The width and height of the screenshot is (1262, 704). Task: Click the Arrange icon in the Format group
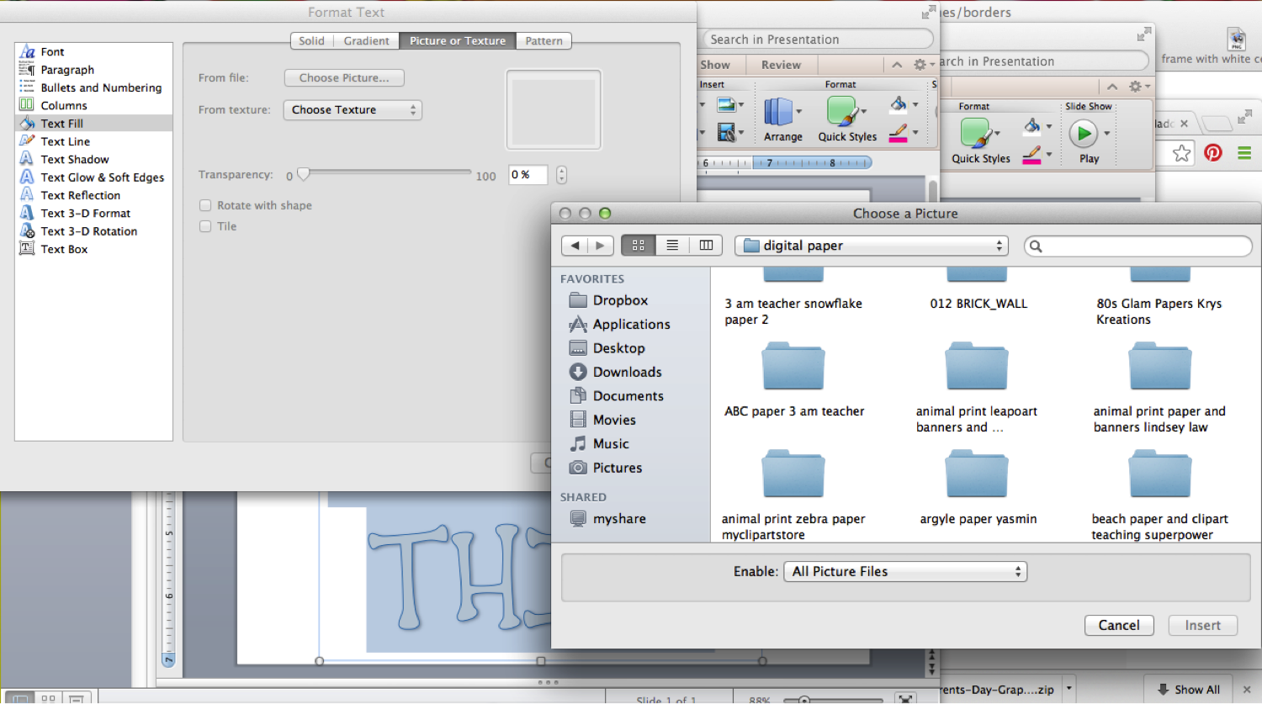tap(782, 118)
